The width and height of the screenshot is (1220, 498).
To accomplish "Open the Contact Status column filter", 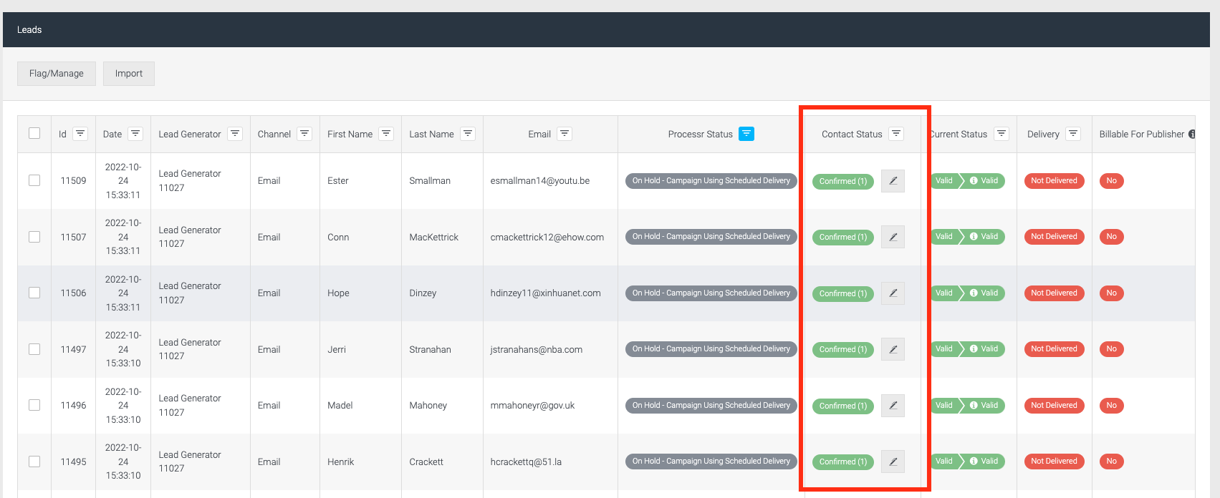I will click(896, 134).
